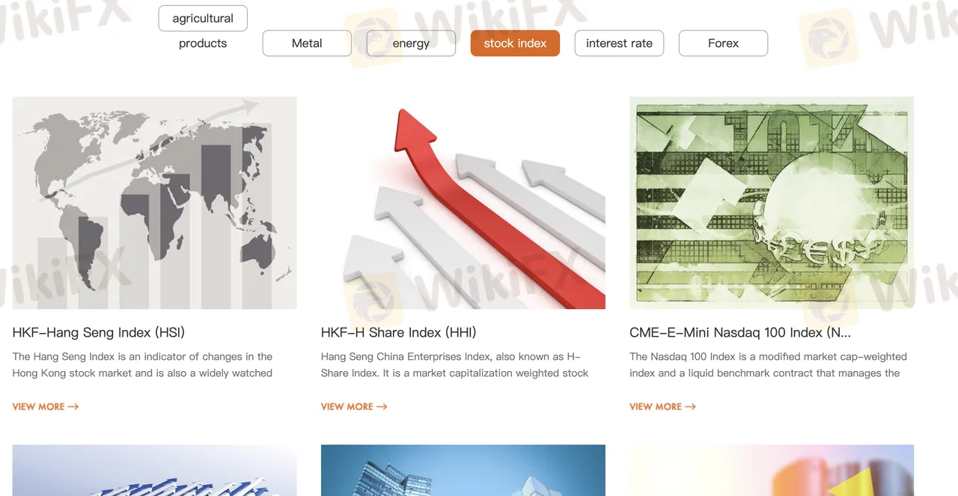Switch to the Metal tab
958x496 pixels.
pyautogui.click(x=307, y=43)
